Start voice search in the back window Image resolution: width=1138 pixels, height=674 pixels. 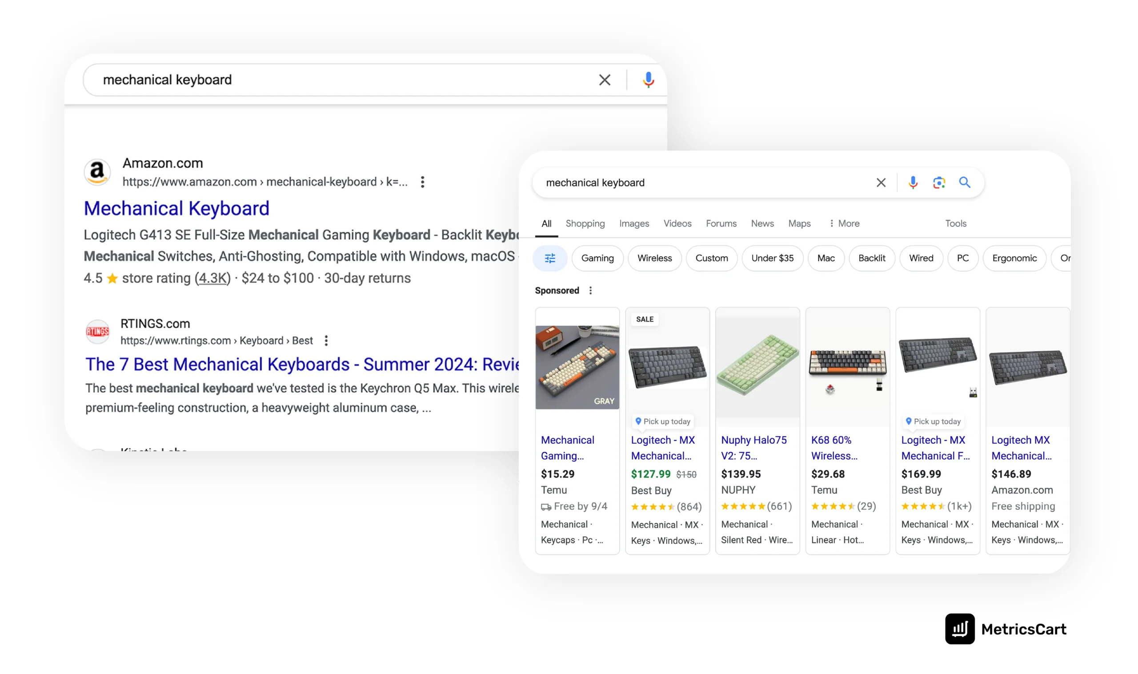tap(648, 80)
